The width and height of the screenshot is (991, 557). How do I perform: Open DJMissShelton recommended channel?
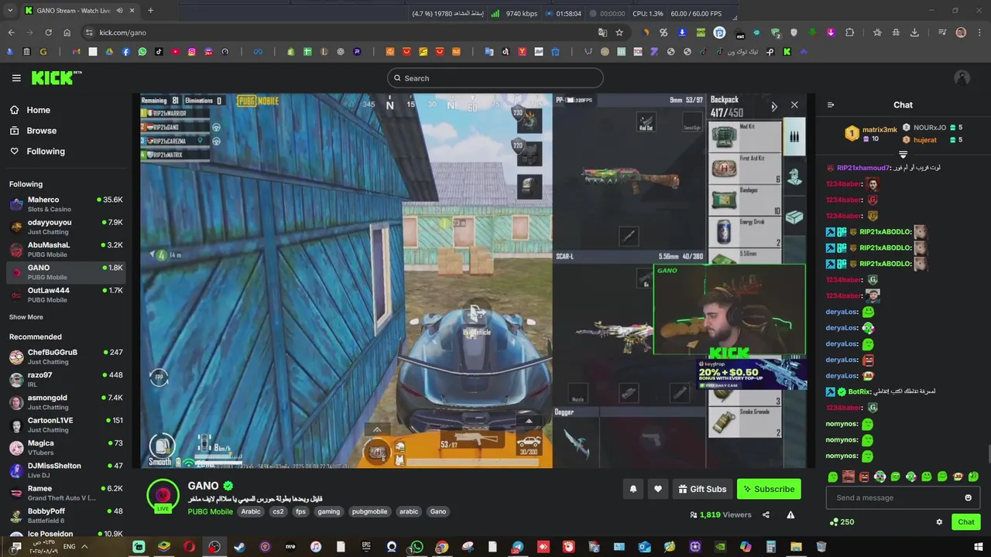(x=66, y=470)
